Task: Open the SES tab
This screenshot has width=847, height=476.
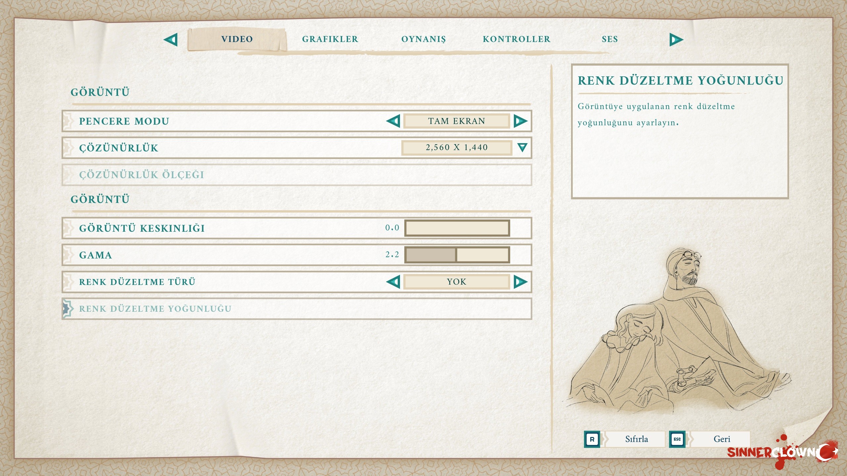Action: [610, 39]
